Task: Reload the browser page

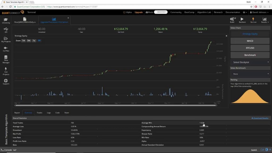Action: 10,7
